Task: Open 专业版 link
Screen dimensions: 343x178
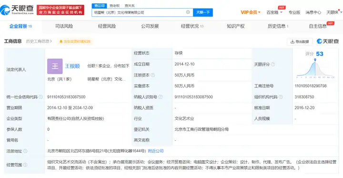Action: pos(294,12)
